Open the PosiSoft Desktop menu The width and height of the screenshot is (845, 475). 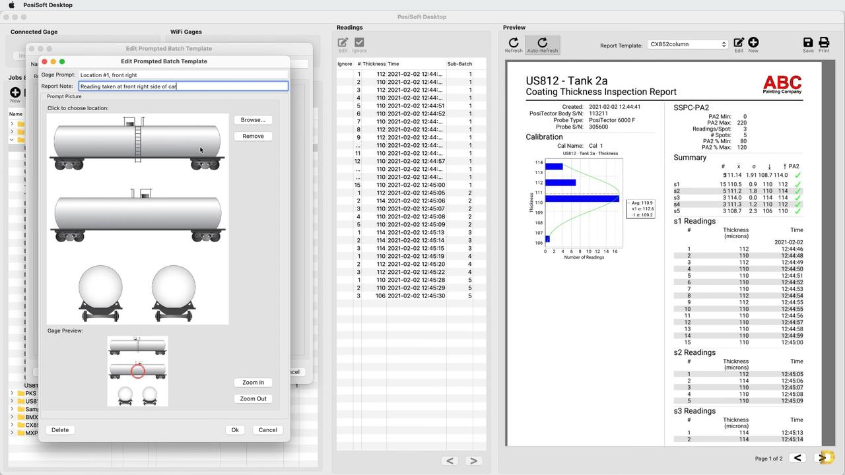48,5
